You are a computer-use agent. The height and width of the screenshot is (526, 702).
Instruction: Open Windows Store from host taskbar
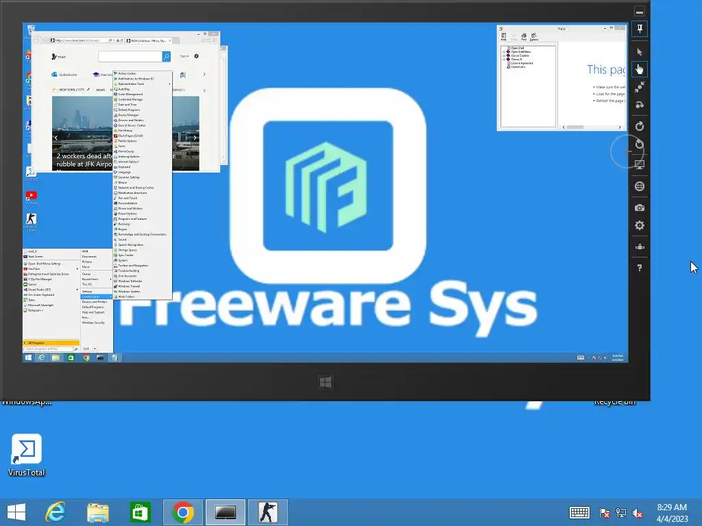pyautogui.click(x=140, y=512)
